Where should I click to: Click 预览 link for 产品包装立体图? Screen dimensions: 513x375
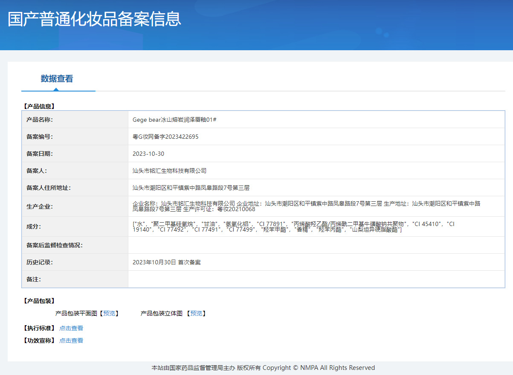coord(196,313)
